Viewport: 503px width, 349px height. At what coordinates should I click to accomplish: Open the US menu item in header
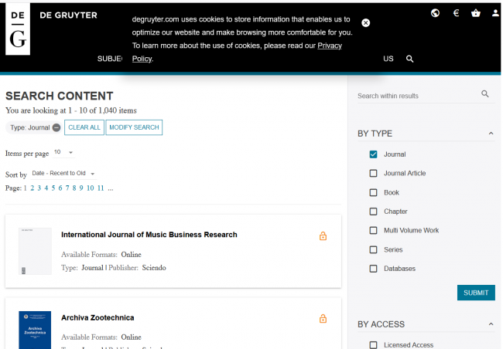388,59
